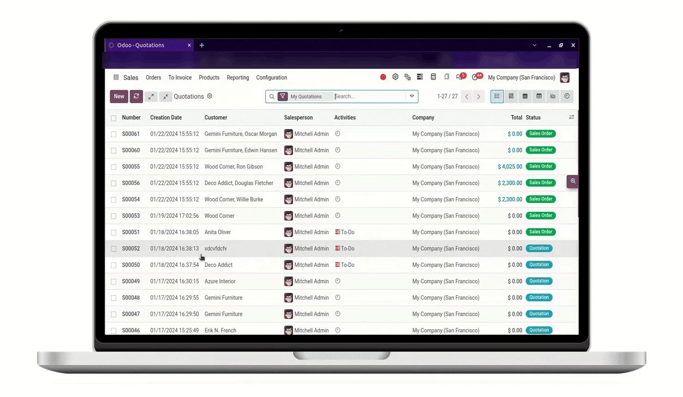
Task: Switch to activity clock view
Action: (x=567, y=96)
